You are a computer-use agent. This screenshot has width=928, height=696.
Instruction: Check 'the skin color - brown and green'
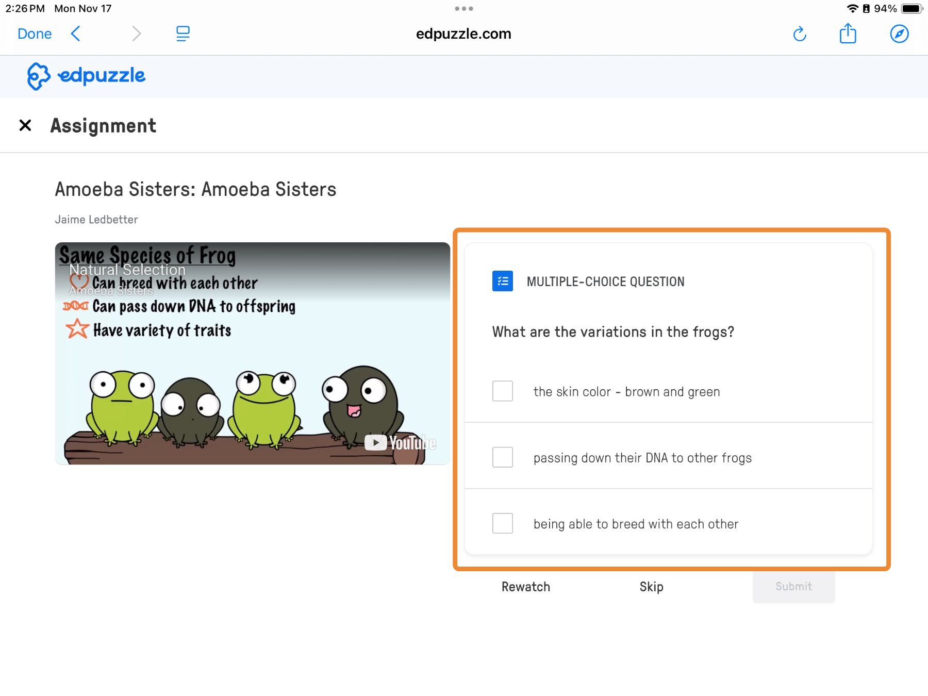[x=502, y=391]
